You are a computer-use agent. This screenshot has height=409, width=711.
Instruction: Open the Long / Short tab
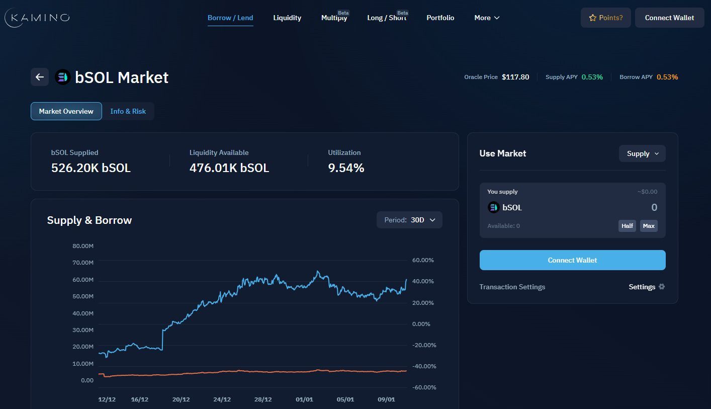point(387,18)
